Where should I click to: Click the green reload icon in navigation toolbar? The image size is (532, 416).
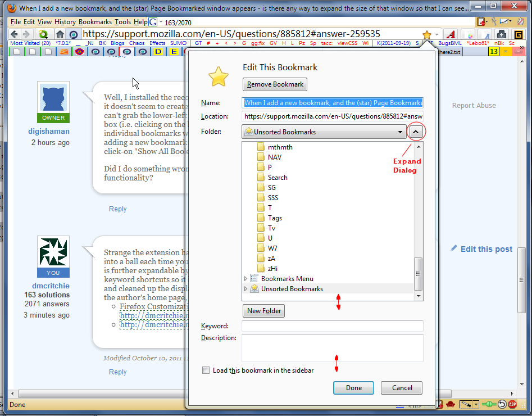[x=43, y=34]
